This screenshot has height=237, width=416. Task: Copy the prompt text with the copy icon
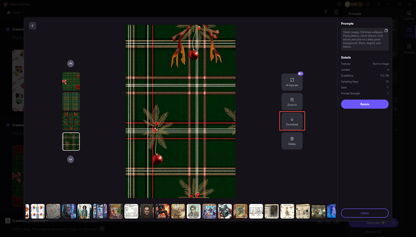tap(386, 31)
